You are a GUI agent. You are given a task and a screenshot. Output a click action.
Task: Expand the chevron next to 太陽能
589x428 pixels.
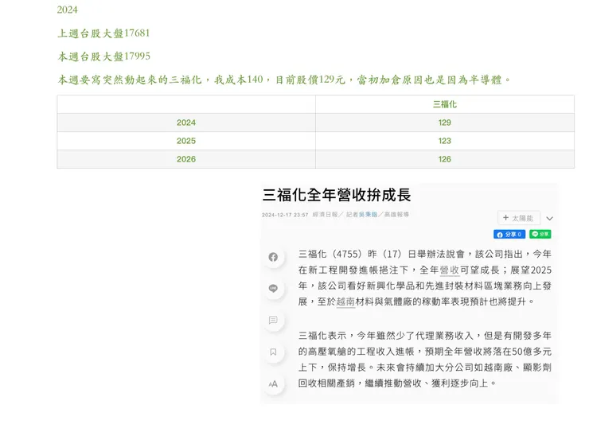pos(549,218)
